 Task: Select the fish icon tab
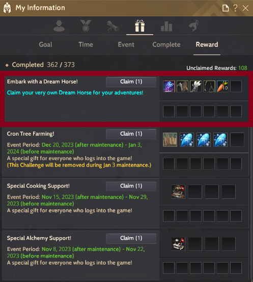194,25
